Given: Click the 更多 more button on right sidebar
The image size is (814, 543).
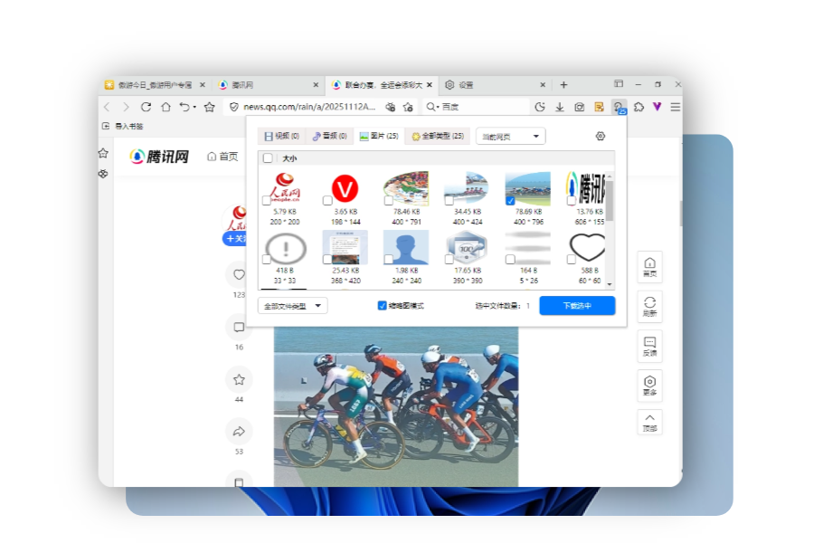Looking at the screenshot, I should click(x=649, y=386).
